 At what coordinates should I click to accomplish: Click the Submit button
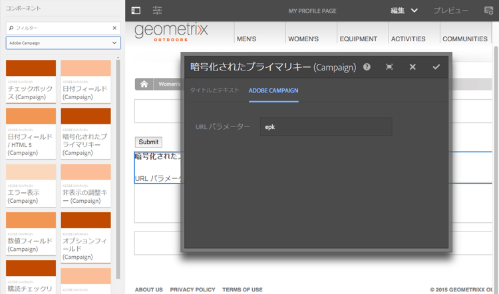(148, 142)
